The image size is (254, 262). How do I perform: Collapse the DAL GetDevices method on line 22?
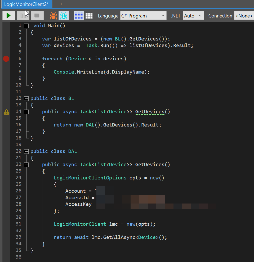[26, 165]
